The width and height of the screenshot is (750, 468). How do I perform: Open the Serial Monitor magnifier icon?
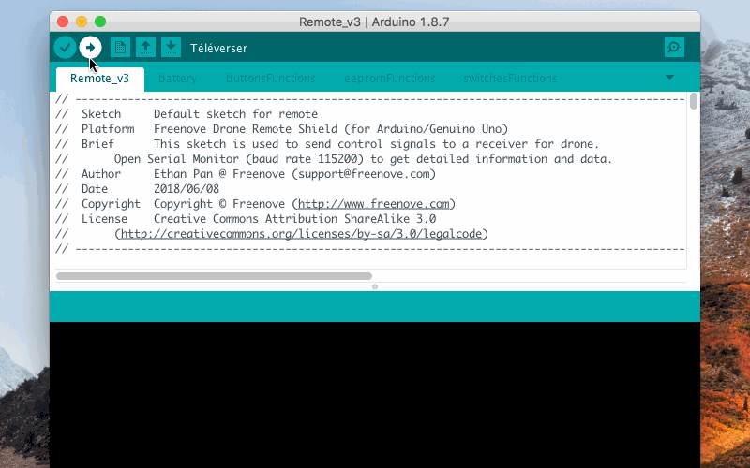[x=674, y=48]
